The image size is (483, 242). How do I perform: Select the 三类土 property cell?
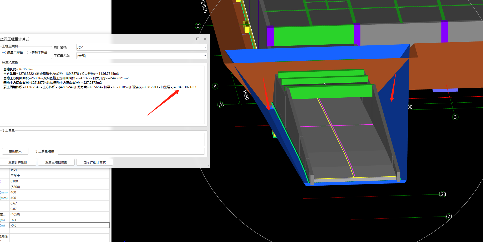coord(59,176)
